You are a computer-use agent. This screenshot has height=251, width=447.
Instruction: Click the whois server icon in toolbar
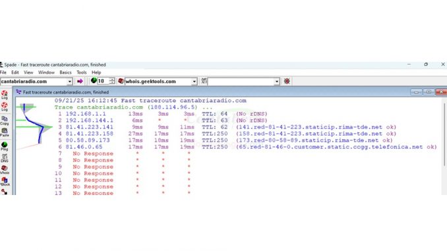pyautogui.click(x=121, y=81)
